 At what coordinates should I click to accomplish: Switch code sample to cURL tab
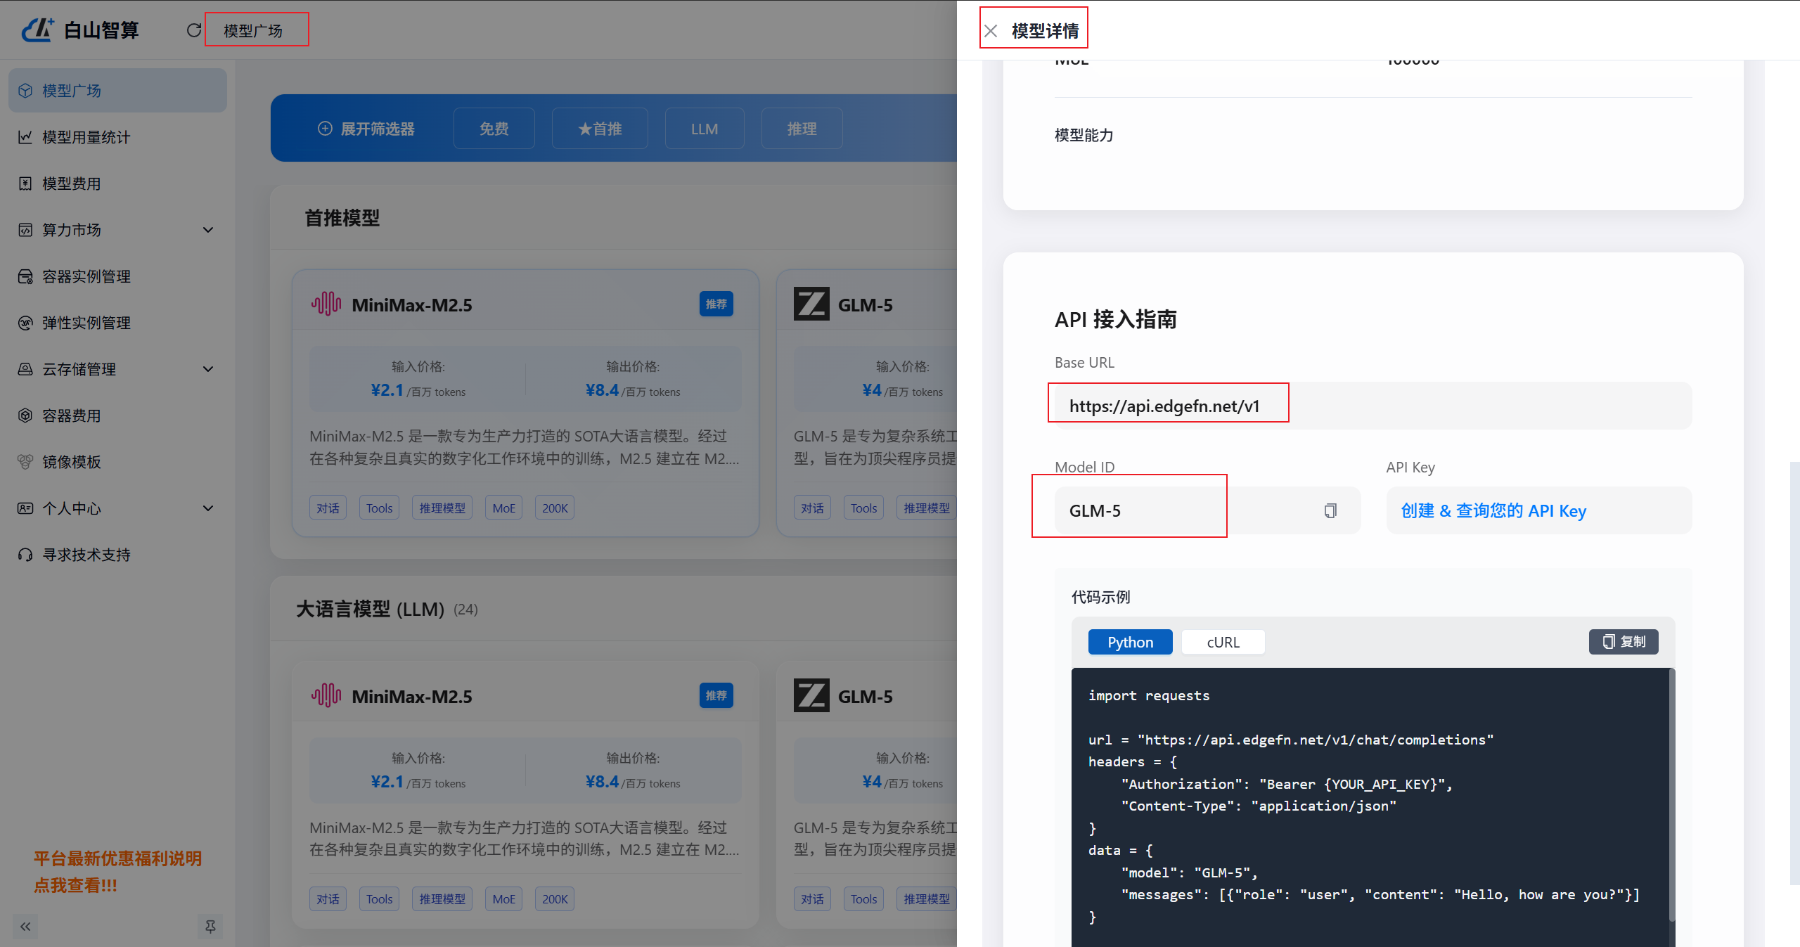pos(1223,643)
